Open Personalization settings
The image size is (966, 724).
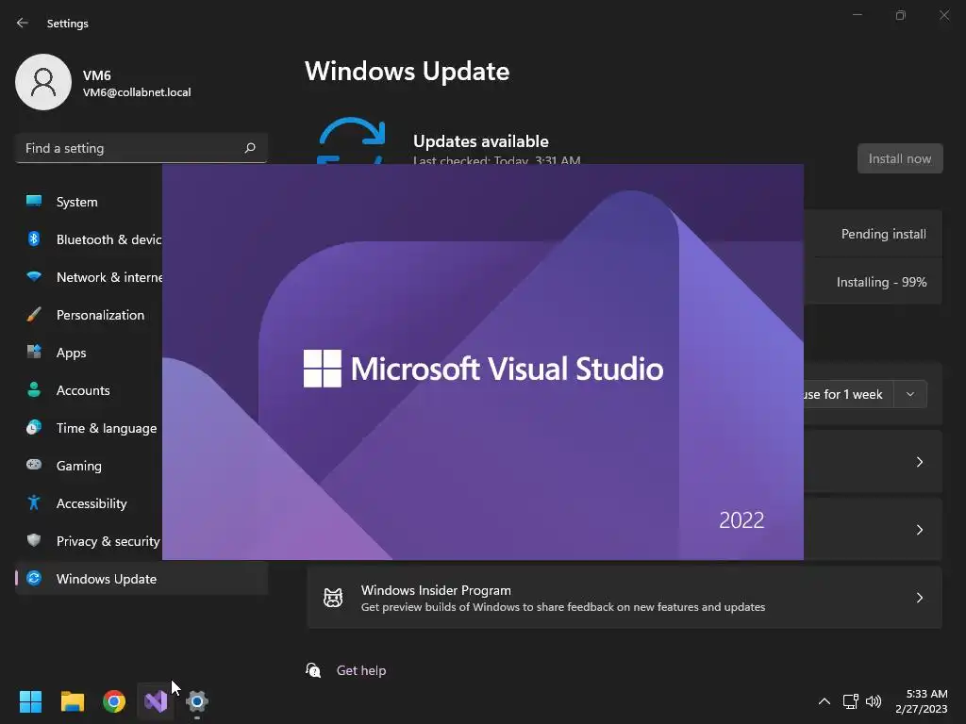coord(89,315)
